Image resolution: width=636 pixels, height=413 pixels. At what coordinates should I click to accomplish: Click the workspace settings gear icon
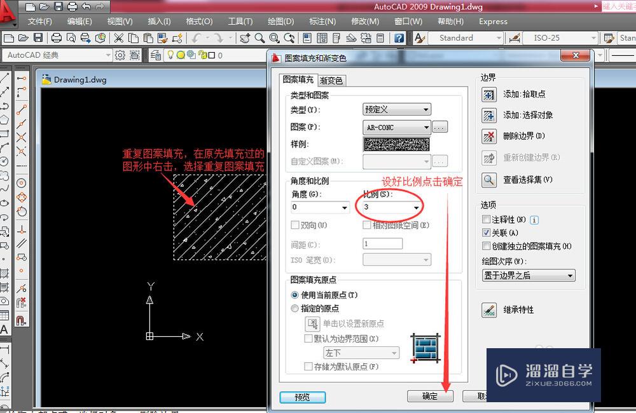point(120,55)
